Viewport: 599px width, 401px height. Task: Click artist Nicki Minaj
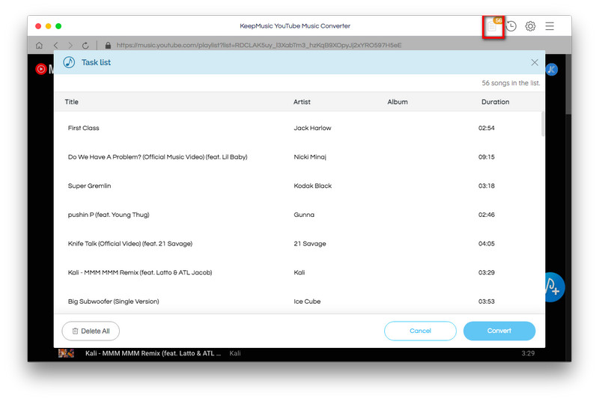tap(310, 157)
